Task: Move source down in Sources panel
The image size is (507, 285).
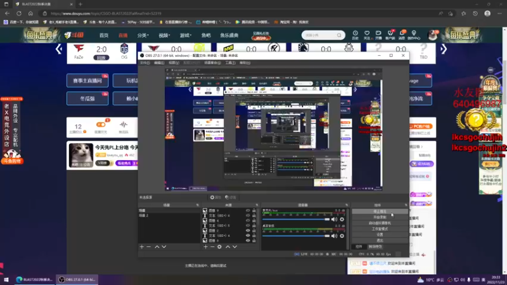Action: click(234, 247)
